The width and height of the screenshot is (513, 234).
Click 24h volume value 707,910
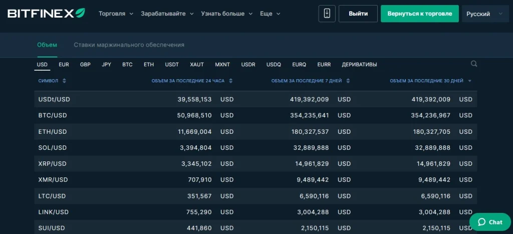[x=200, y=180]
